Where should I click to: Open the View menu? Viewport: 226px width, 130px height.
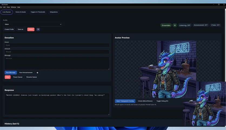[x=8, y=7]
